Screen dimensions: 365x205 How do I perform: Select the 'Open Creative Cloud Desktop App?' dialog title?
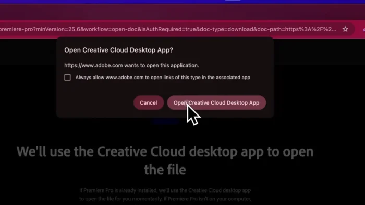[118, 50]
